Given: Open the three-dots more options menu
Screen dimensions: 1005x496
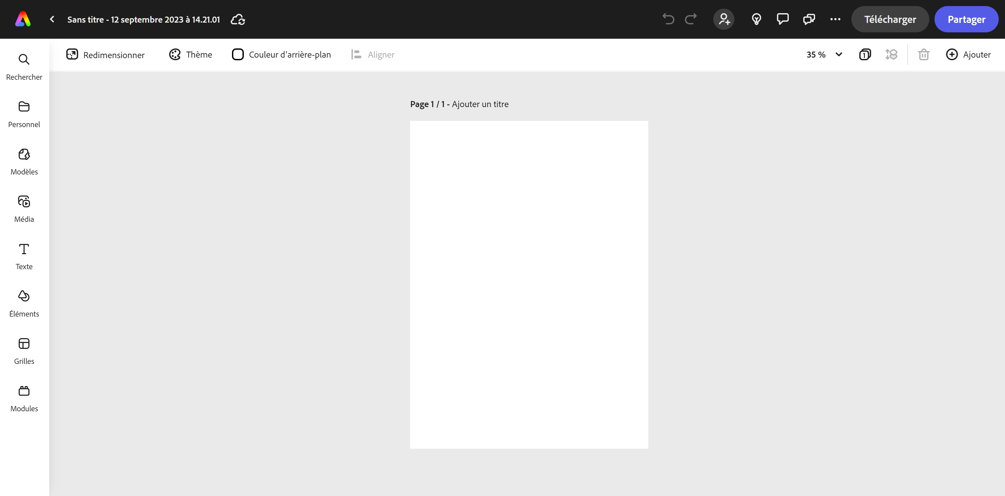Looking at the screenshot, I should (x=835, y=19).
